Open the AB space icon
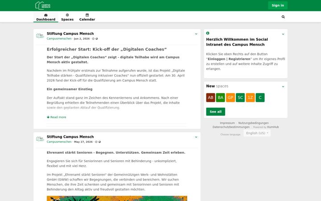Screen dimensions: 321x201 coord(210,98)
